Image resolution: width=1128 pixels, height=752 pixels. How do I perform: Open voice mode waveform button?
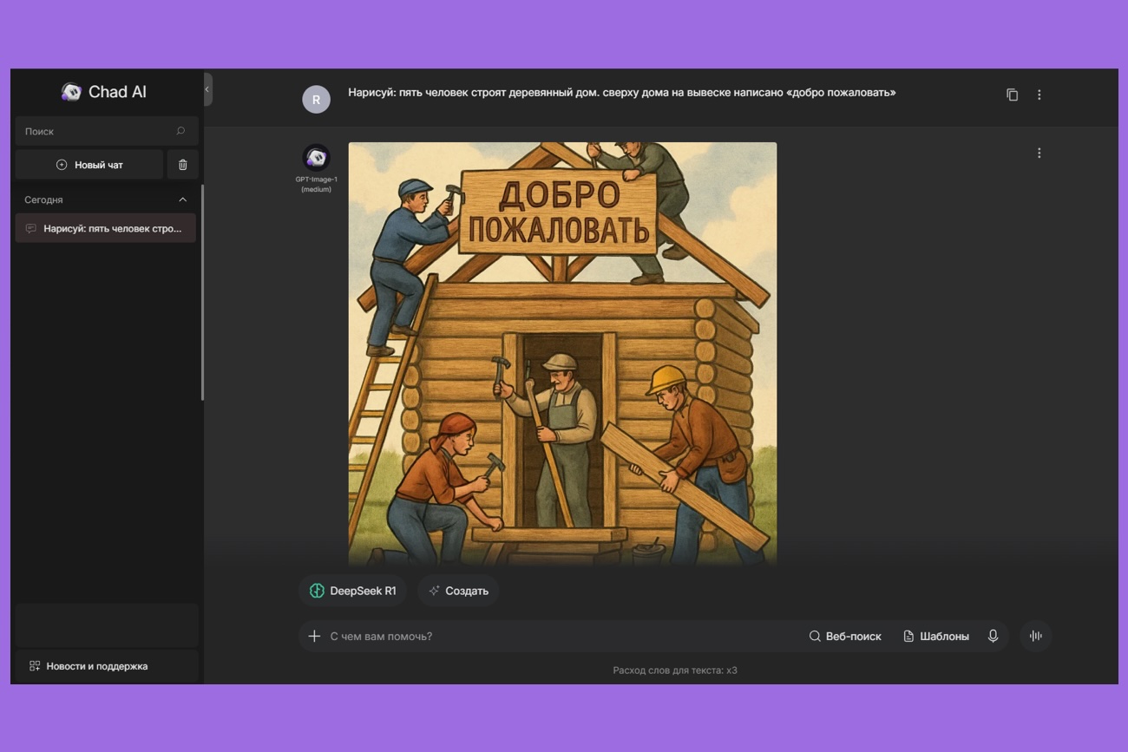(x=1035, y=636)
